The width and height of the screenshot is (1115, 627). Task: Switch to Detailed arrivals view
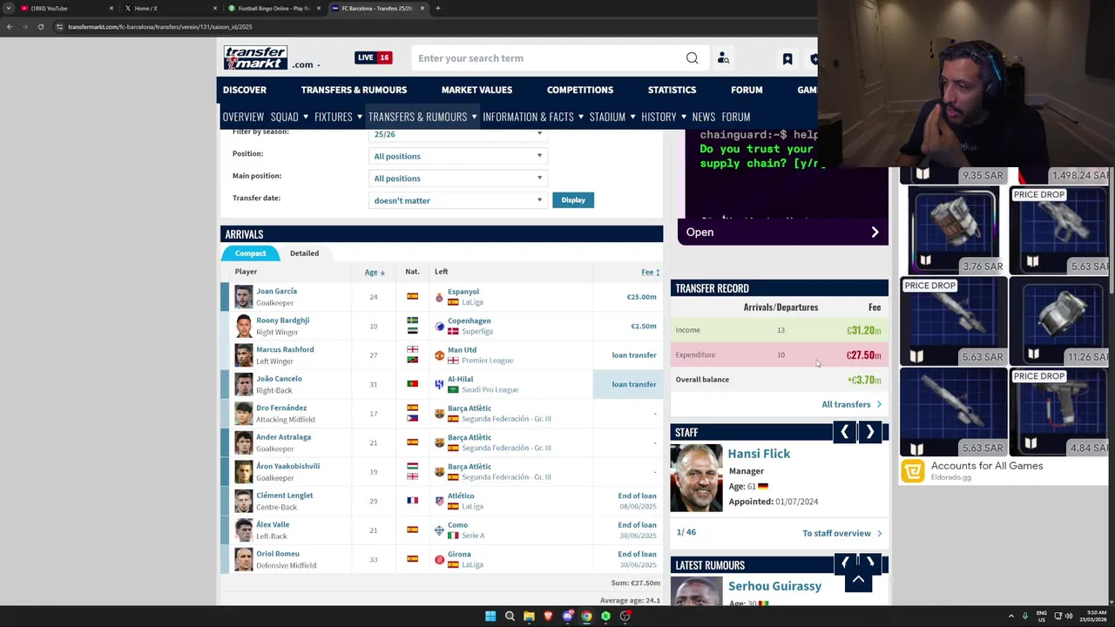click(304, 253)
